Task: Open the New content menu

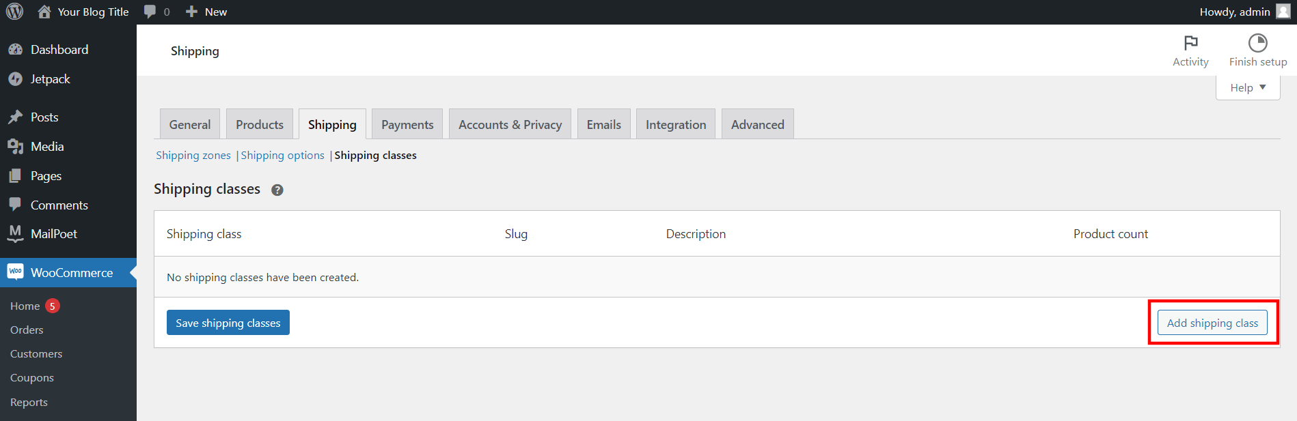Action: (x=206, y=12)
